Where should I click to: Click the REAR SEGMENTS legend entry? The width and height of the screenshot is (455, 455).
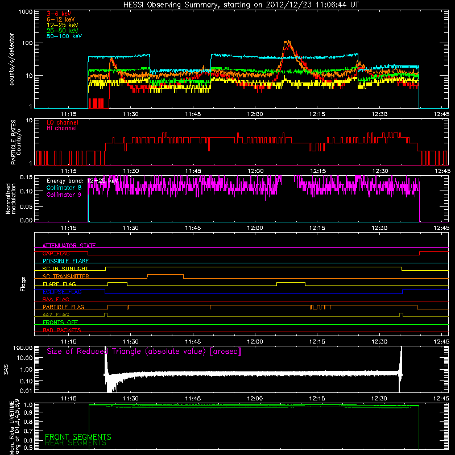tap(76, 443)
